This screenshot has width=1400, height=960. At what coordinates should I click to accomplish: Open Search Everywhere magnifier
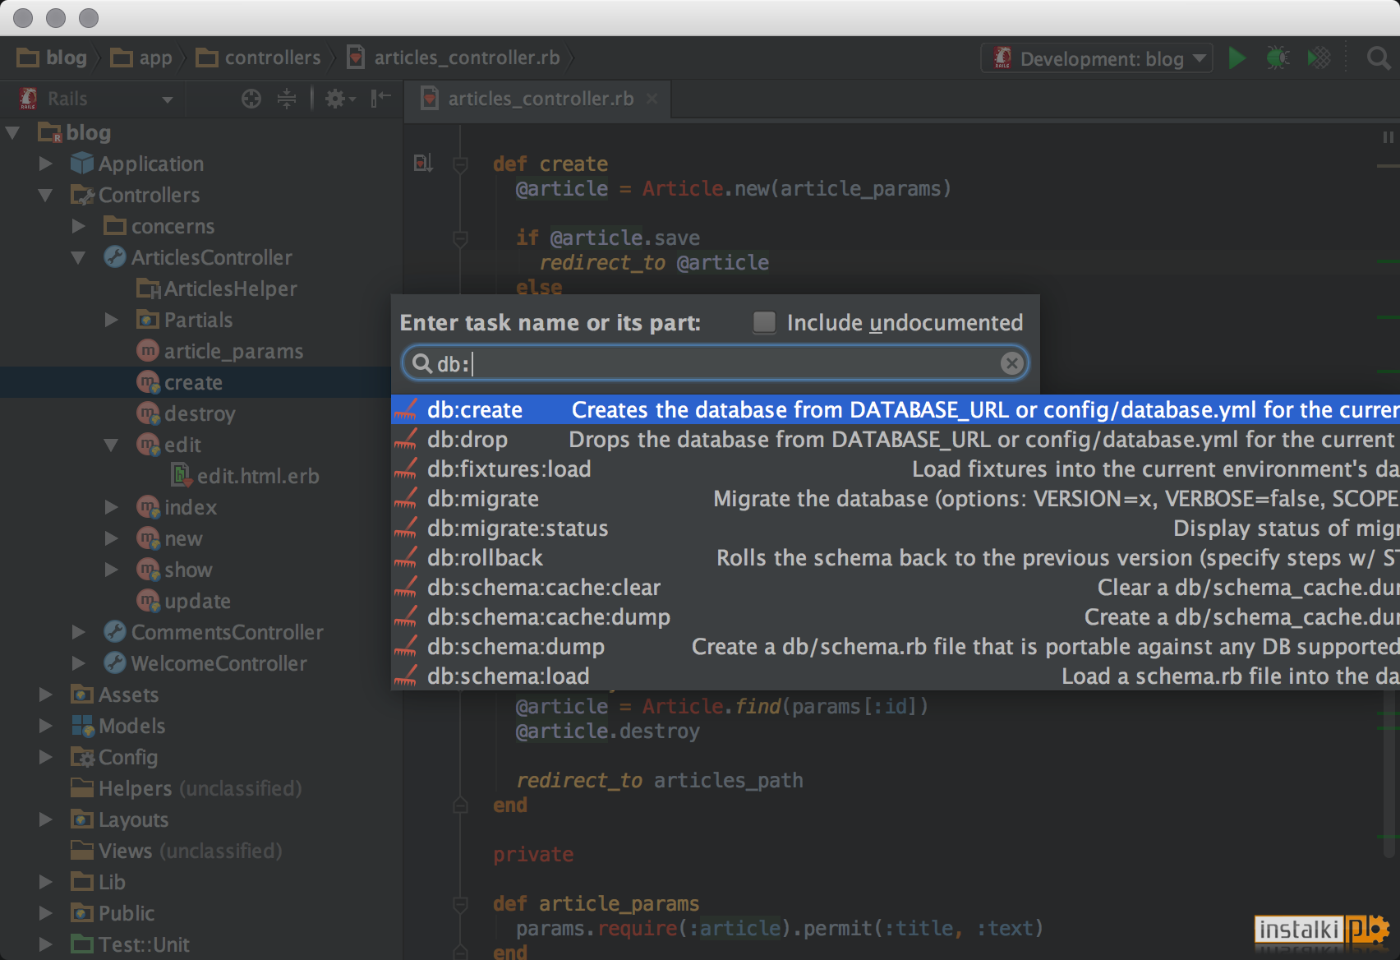pos(1378,58)
